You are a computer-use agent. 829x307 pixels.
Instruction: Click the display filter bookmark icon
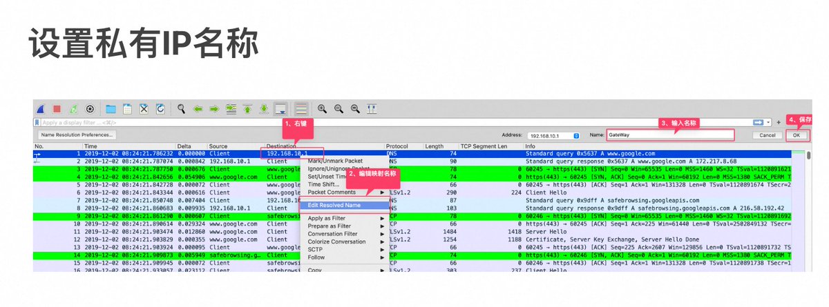38,122
